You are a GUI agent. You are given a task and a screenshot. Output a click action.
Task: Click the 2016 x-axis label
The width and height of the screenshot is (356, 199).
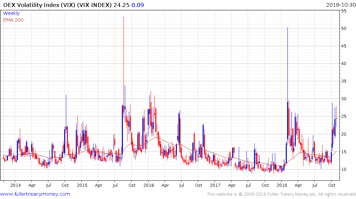click(x=149, y=185)
